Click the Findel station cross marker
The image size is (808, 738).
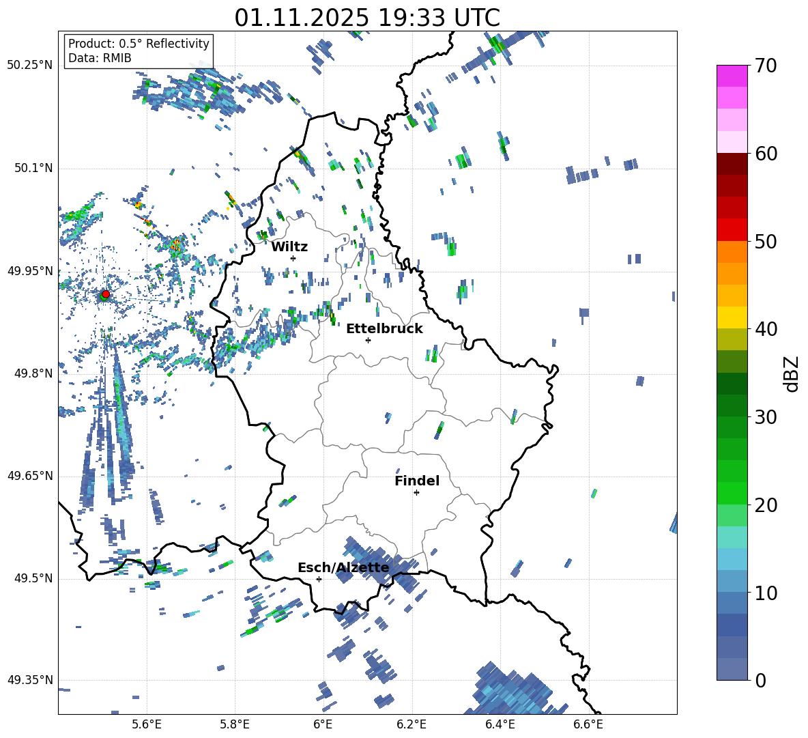pyautogui.click(x=416, y=493)
